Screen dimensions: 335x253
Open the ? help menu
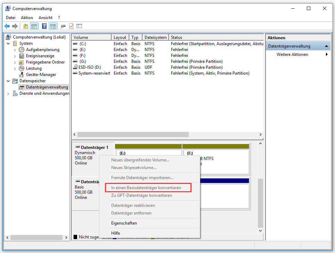[x=59, y=18]
